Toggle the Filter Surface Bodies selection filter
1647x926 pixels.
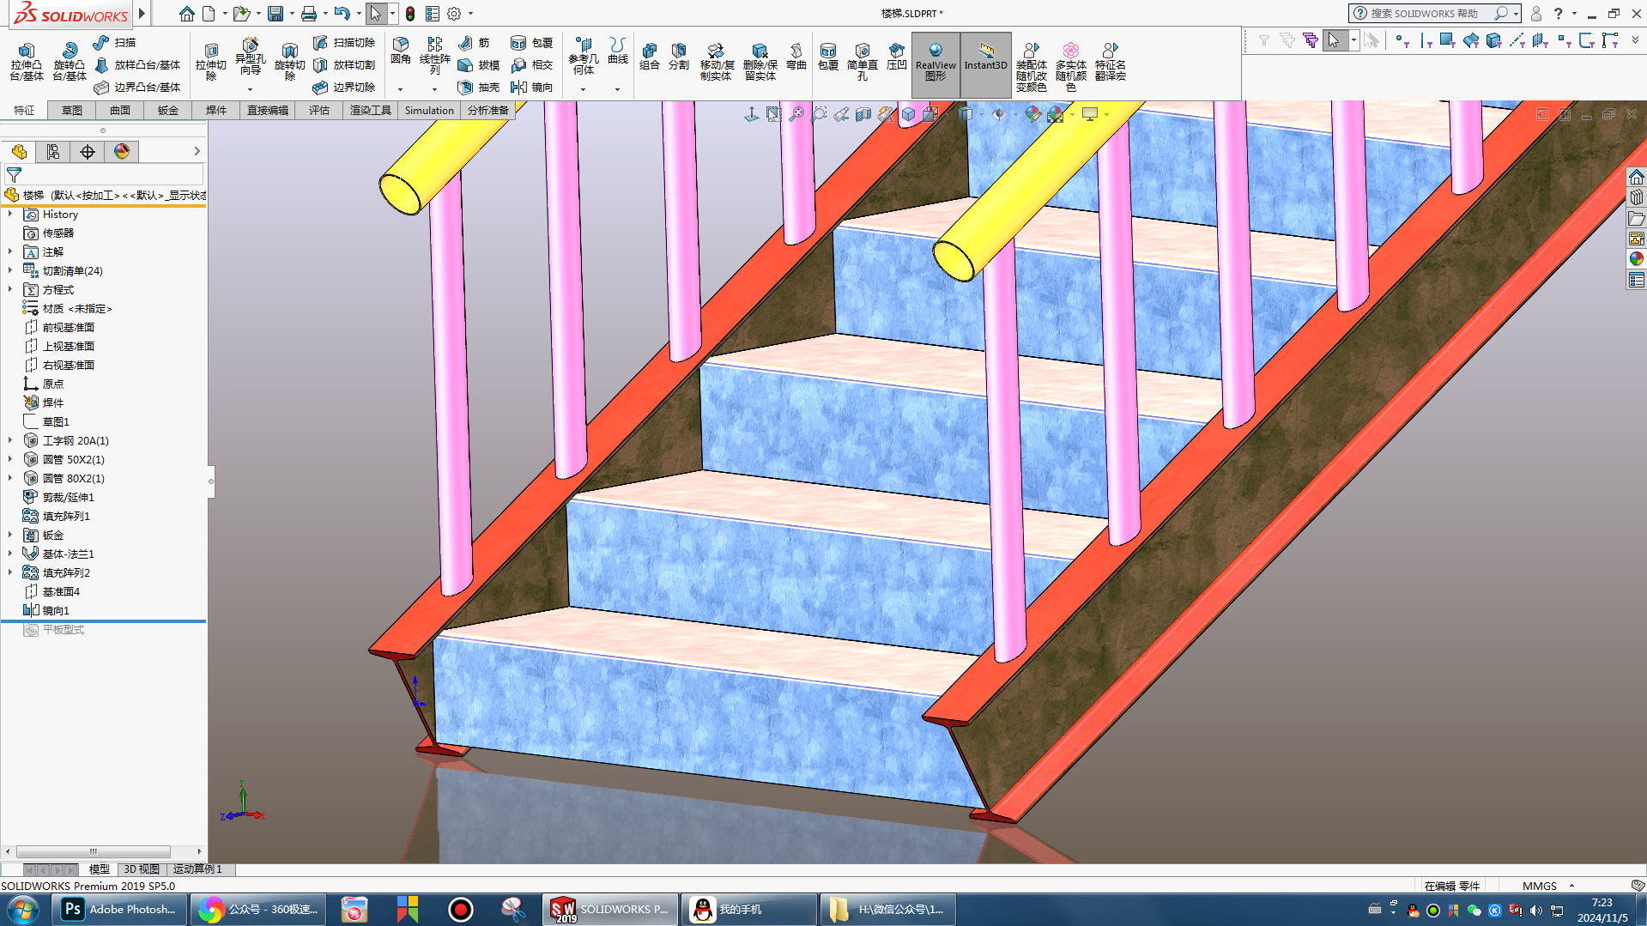tap(1470, 40)
